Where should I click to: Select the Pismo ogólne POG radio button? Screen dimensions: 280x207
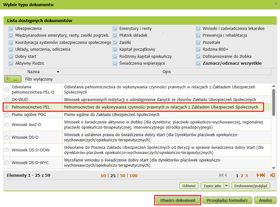(7, 115)
